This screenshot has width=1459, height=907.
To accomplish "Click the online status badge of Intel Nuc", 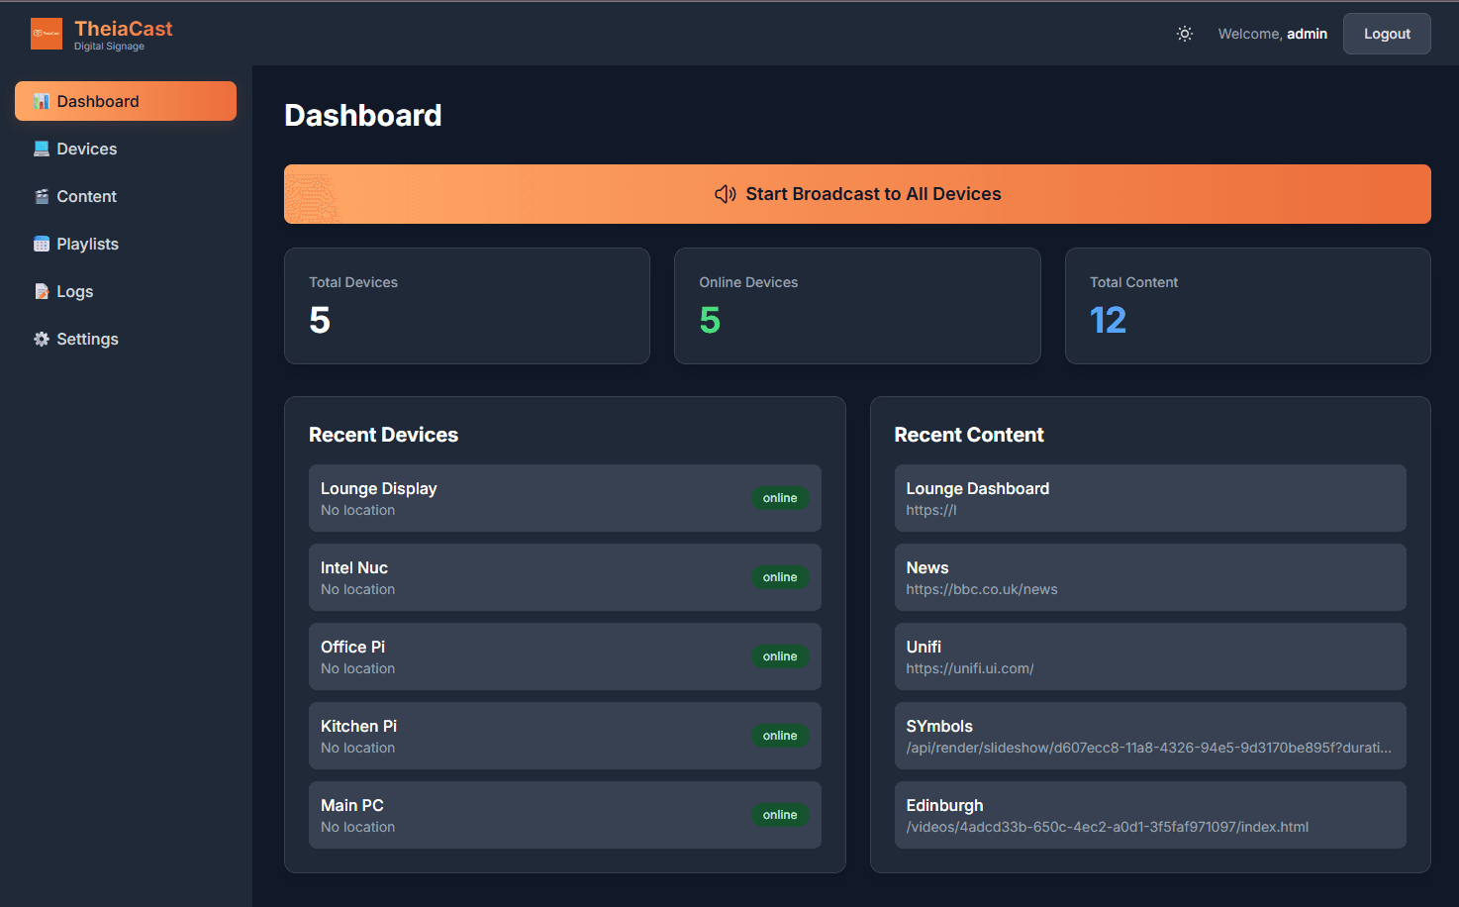I will point(780,577).
